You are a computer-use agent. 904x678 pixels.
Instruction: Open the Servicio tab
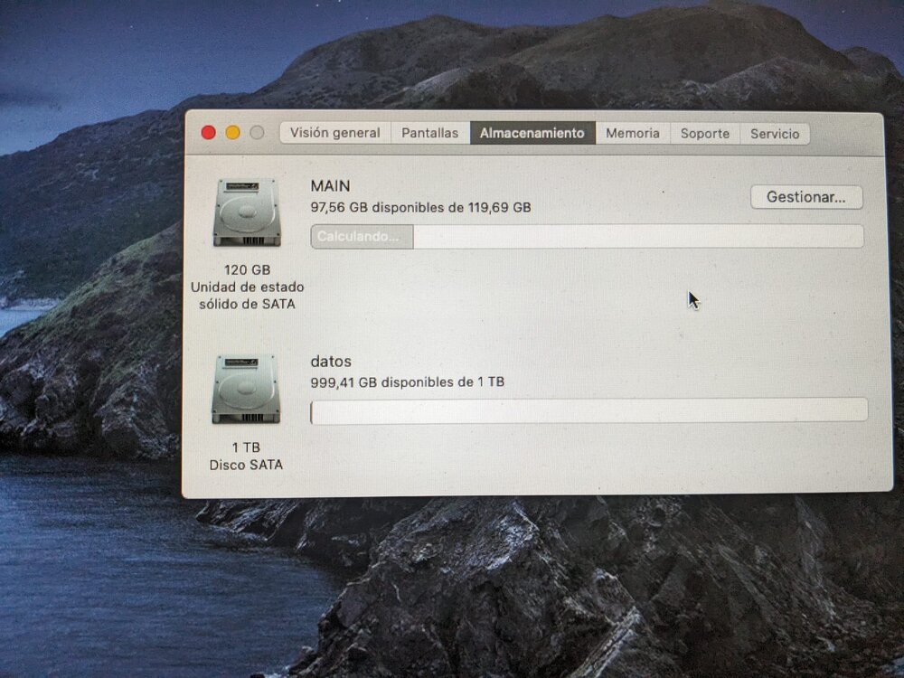click(x=775, y=134)
